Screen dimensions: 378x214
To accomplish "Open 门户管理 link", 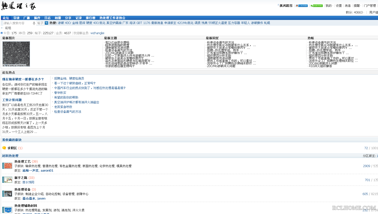I will point(370,6).
